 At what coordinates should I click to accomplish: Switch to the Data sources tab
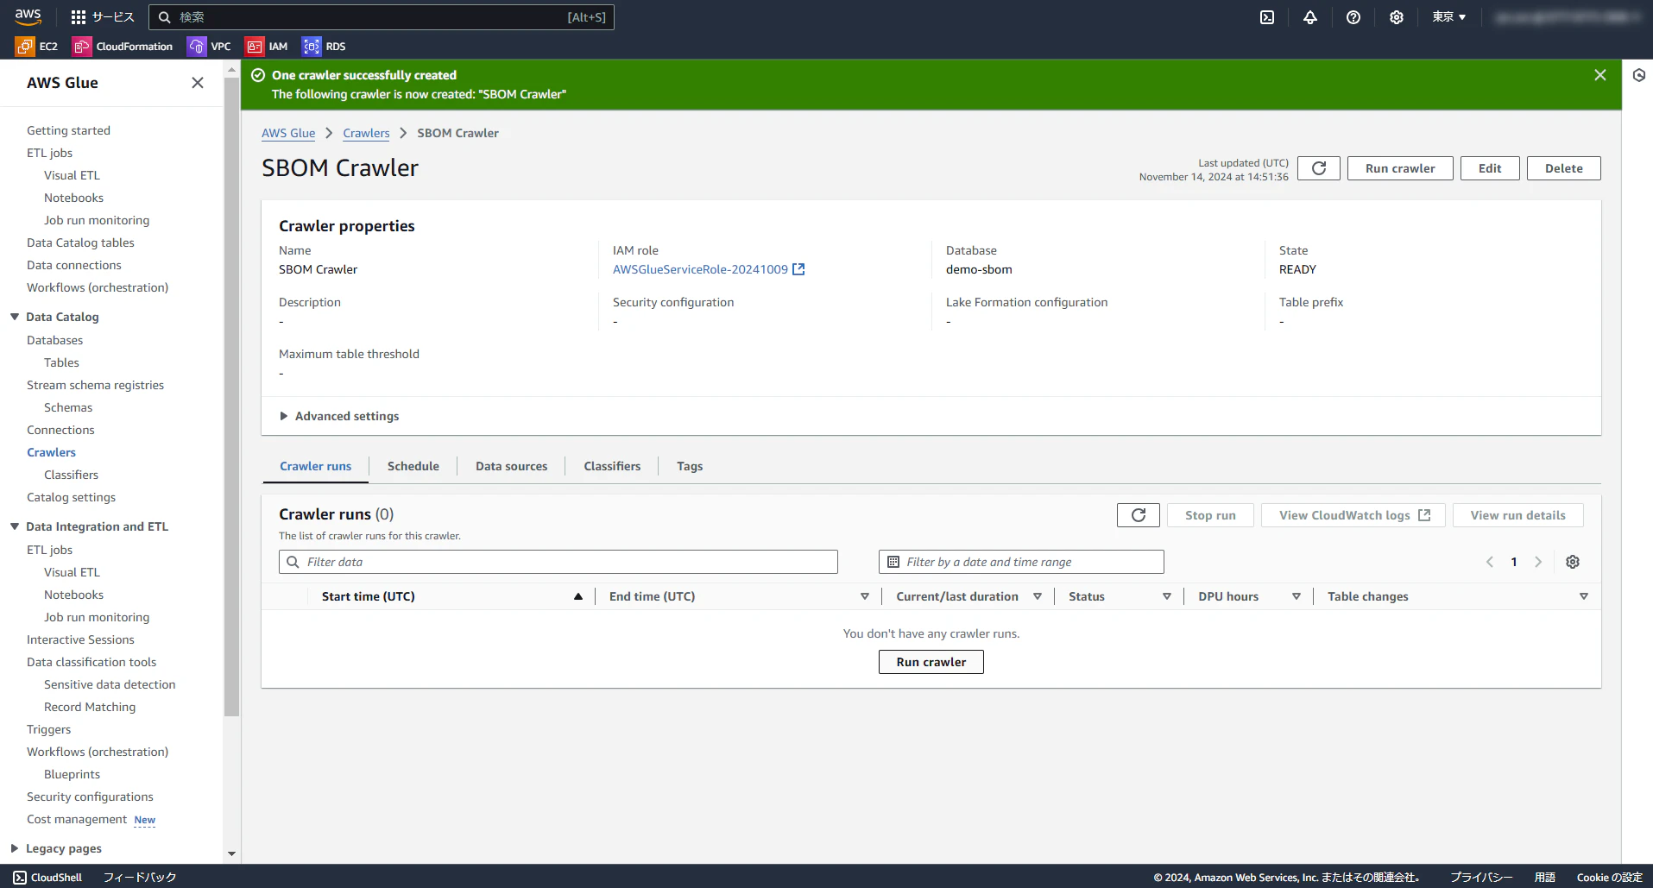511,466
